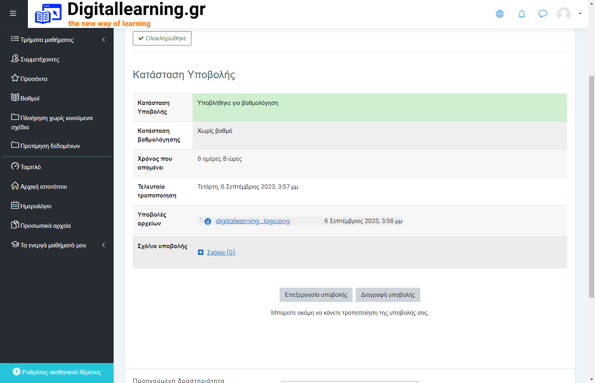Open the notifications bell
The height and width of the screenshot is (383, 595).
click(x=522, y=14)
